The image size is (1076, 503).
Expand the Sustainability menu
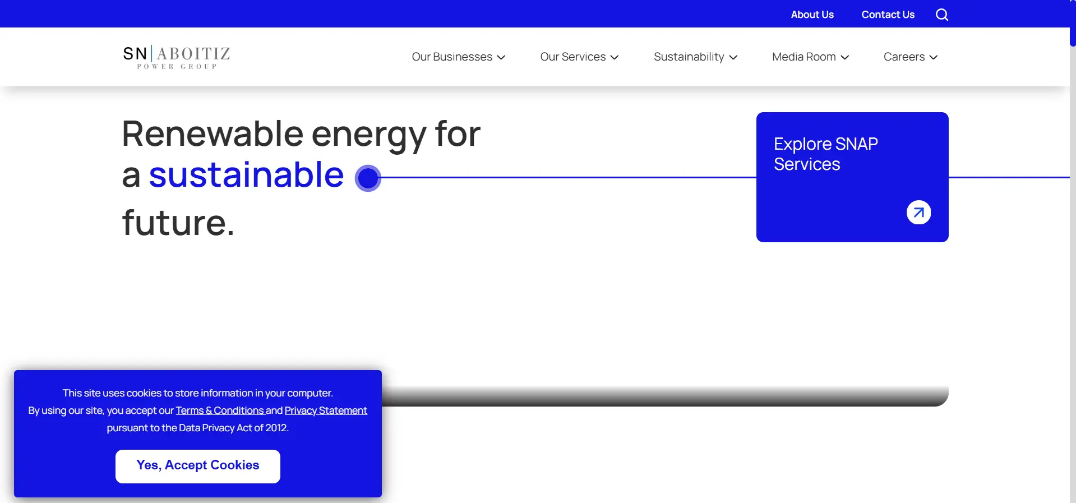point(695,57)
